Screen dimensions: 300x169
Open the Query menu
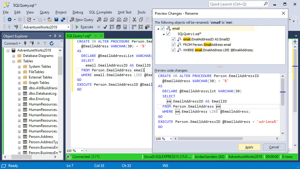[x=45, y=12]
